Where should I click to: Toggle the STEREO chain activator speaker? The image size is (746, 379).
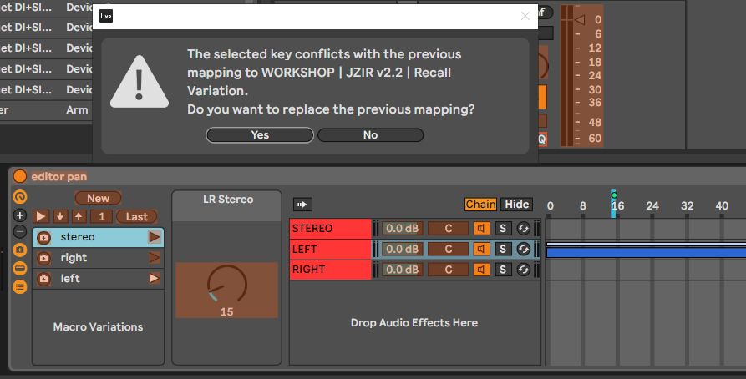click(x=481, y=228)
